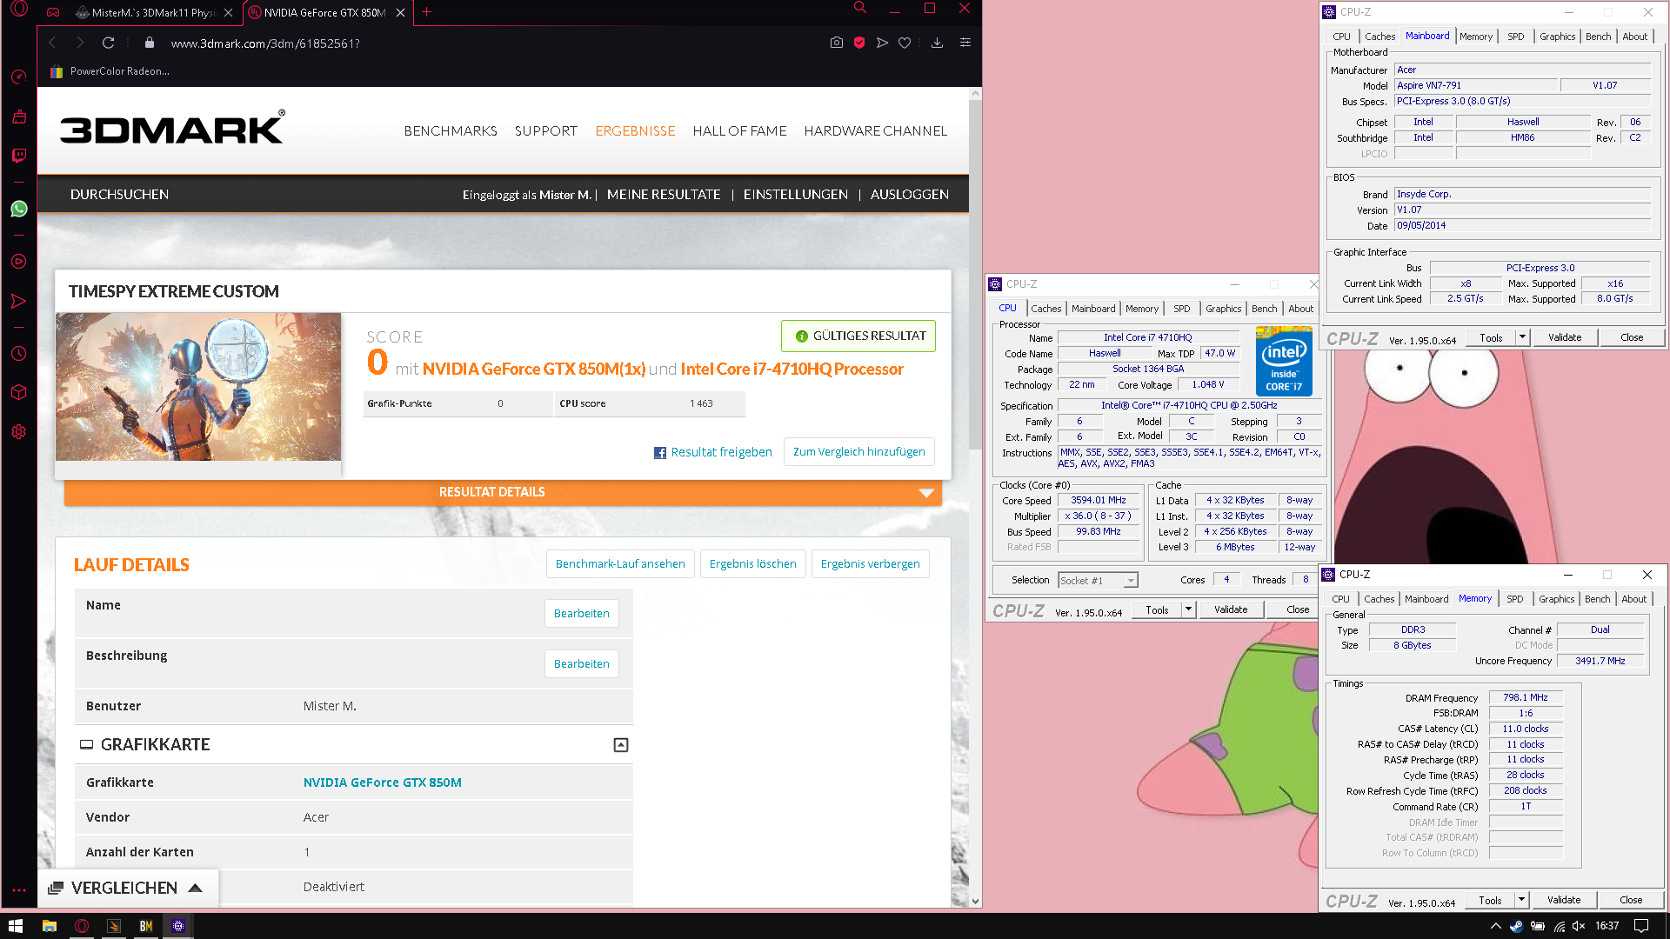The width and height of the screenshot is (1670, 939).
Task: Open the browser tab search magnifier
Action: coord(859,8)
